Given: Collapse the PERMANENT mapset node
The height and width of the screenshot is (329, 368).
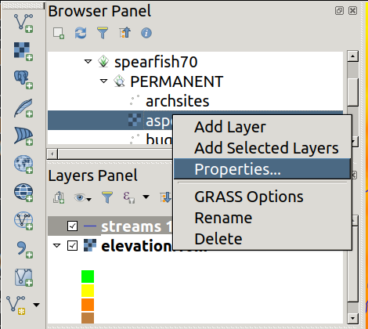Looking at the screenshot, I should [103, 81].
